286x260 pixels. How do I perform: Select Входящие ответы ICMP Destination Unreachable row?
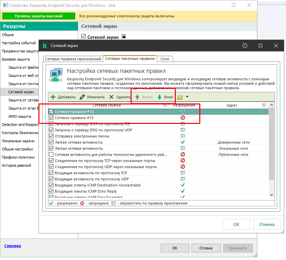(158, 185)
